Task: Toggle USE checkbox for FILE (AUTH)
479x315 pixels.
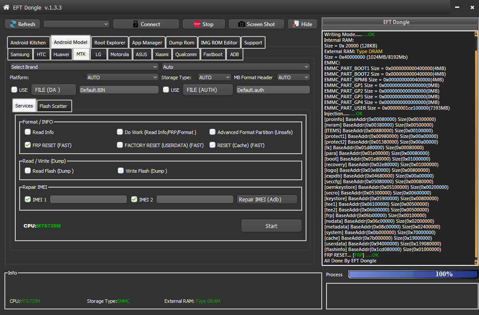Action: point(166,90)
